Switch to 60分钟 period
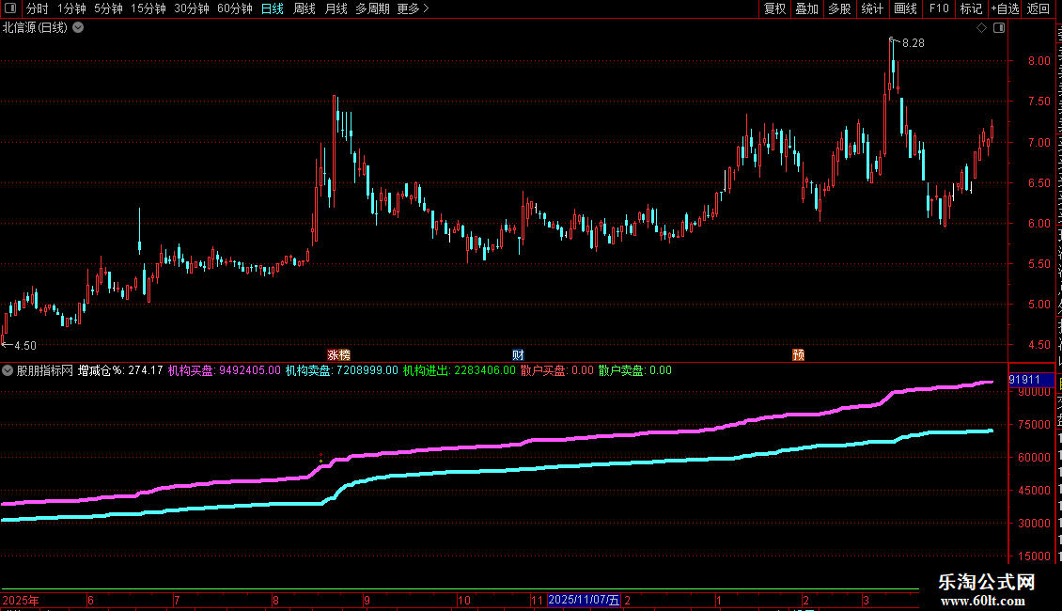This screenshot has width=1062, height=611. (235, 8)
